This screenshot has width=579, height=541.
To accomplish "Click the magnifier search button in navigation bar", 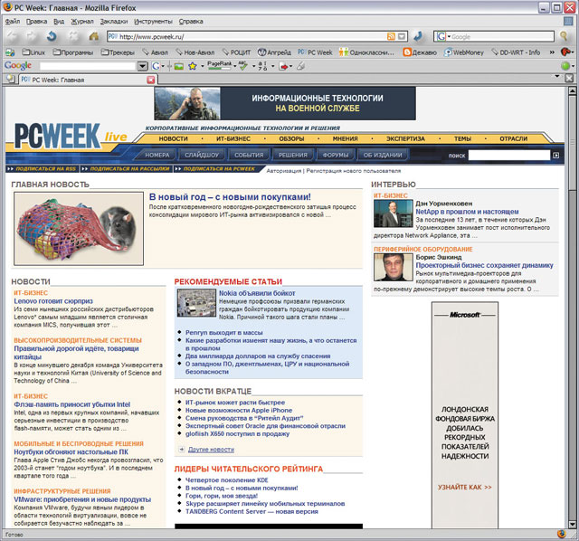I will 564,36.
